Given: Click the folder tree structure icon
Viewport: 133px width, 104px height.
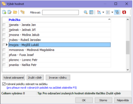Looking at the screenshot, I should (x=22, y=12).
